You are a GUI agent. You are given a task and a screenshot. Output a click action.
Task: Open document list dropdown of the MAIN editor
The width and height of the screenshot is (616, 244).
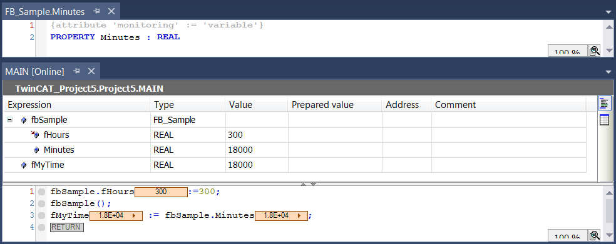tap(608, 72)
